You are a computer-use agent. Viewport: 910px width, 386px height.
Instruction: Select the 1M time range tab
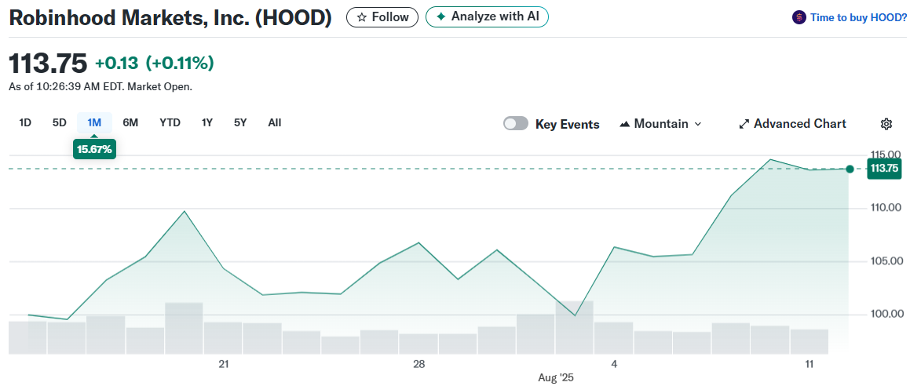(94, 123)
